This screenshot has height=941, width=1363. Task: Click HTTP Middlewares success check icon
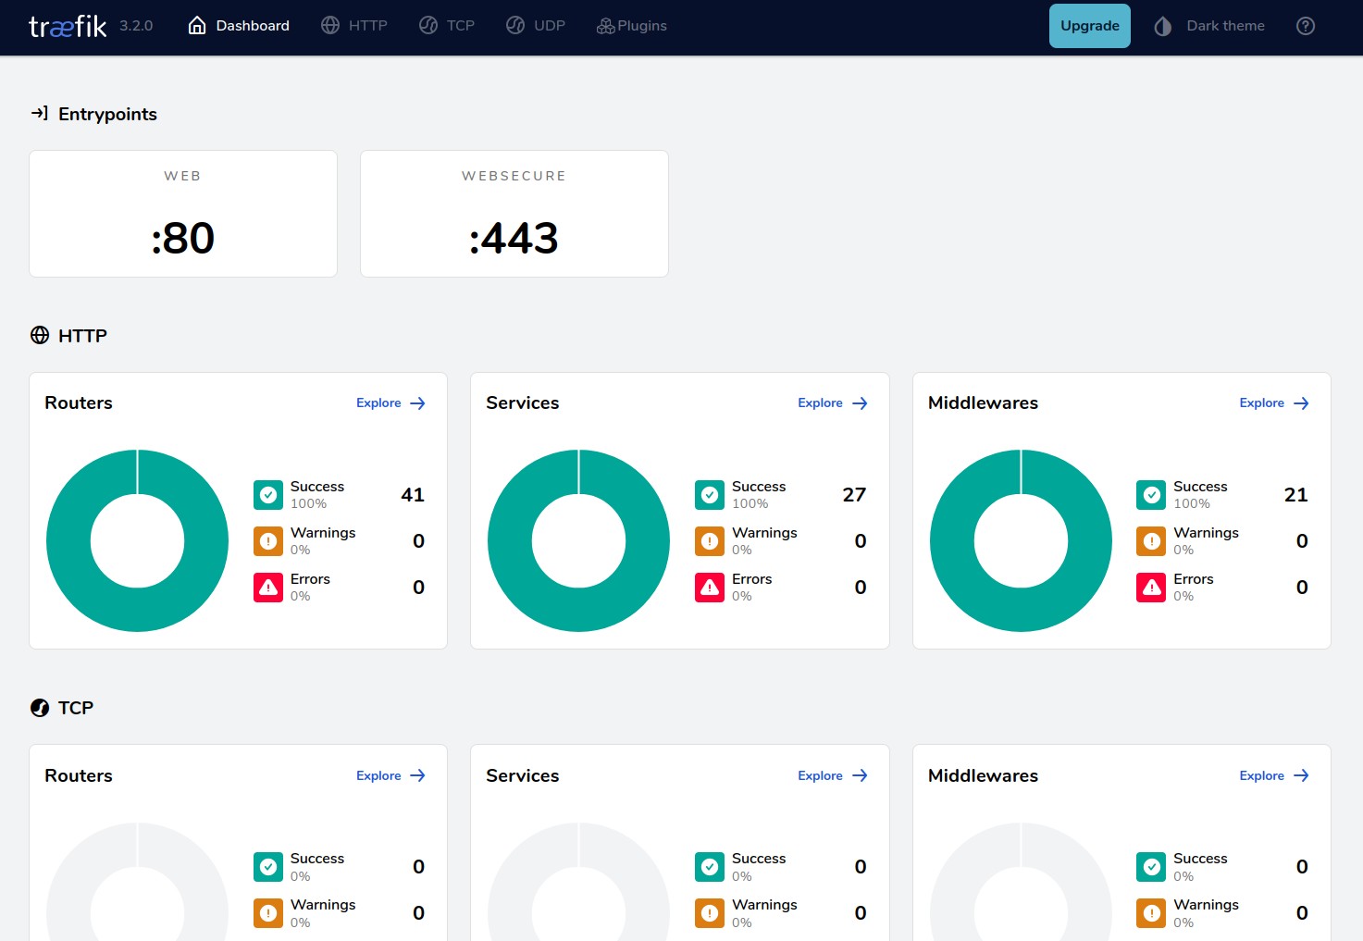pos(1151,495)
